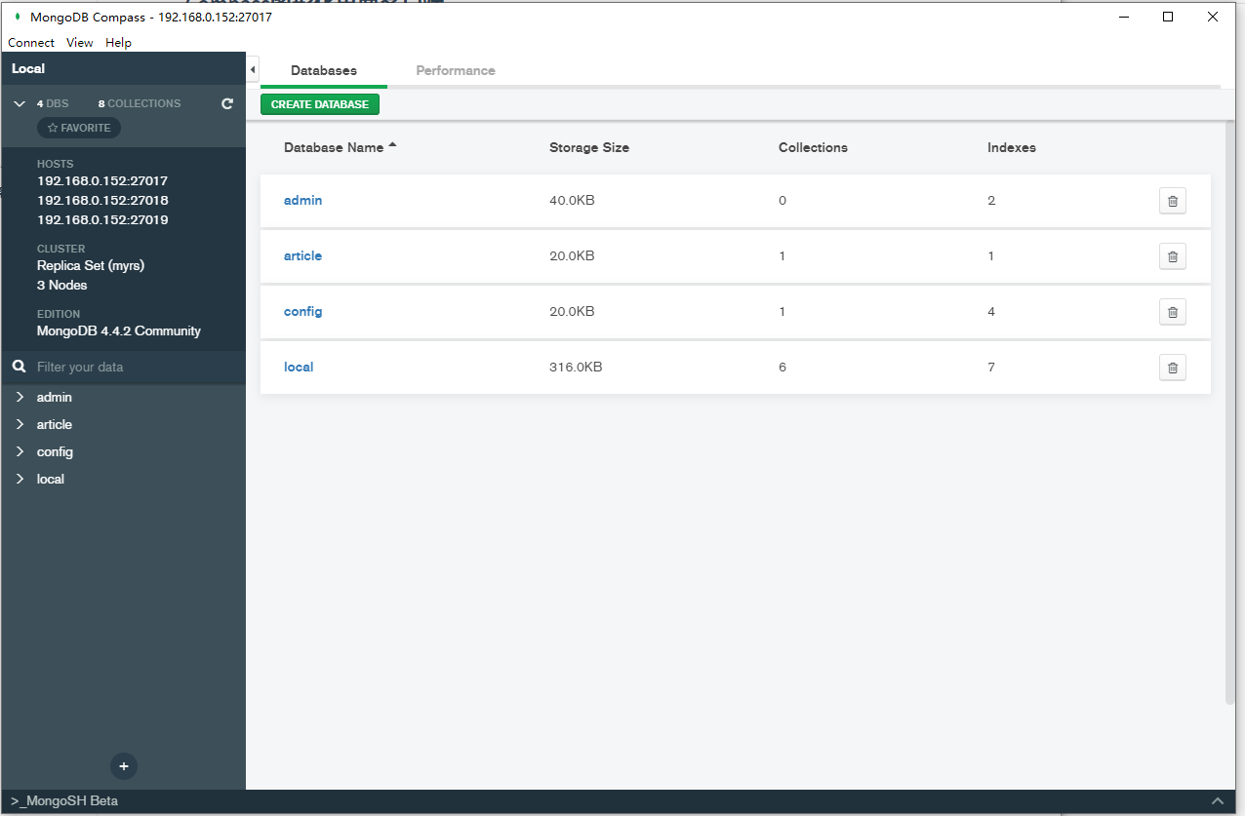
Task: Switch to the Performance tab
Action: pos(456,70)
